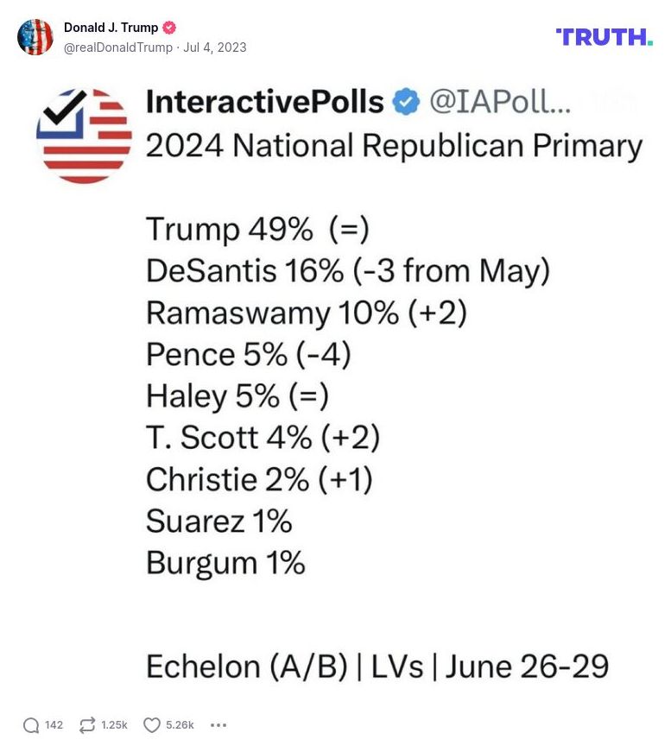
Task: Open the three-dot more options menu
Action: (x=218, y=725)
